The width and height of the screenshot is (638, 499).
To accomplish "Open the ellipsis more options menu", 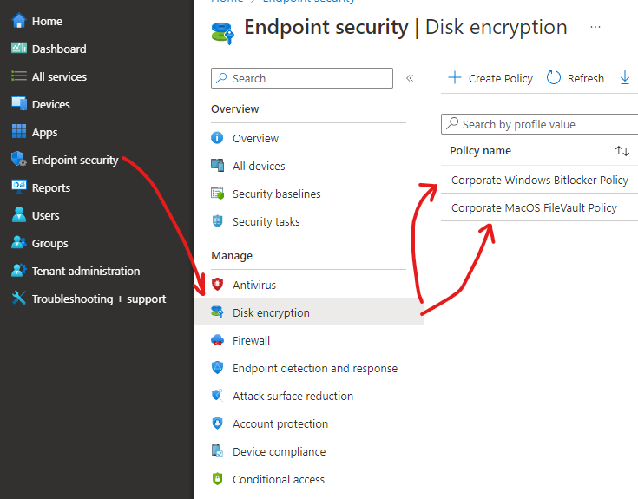I will pyautogui.click(x=595, y=27).
